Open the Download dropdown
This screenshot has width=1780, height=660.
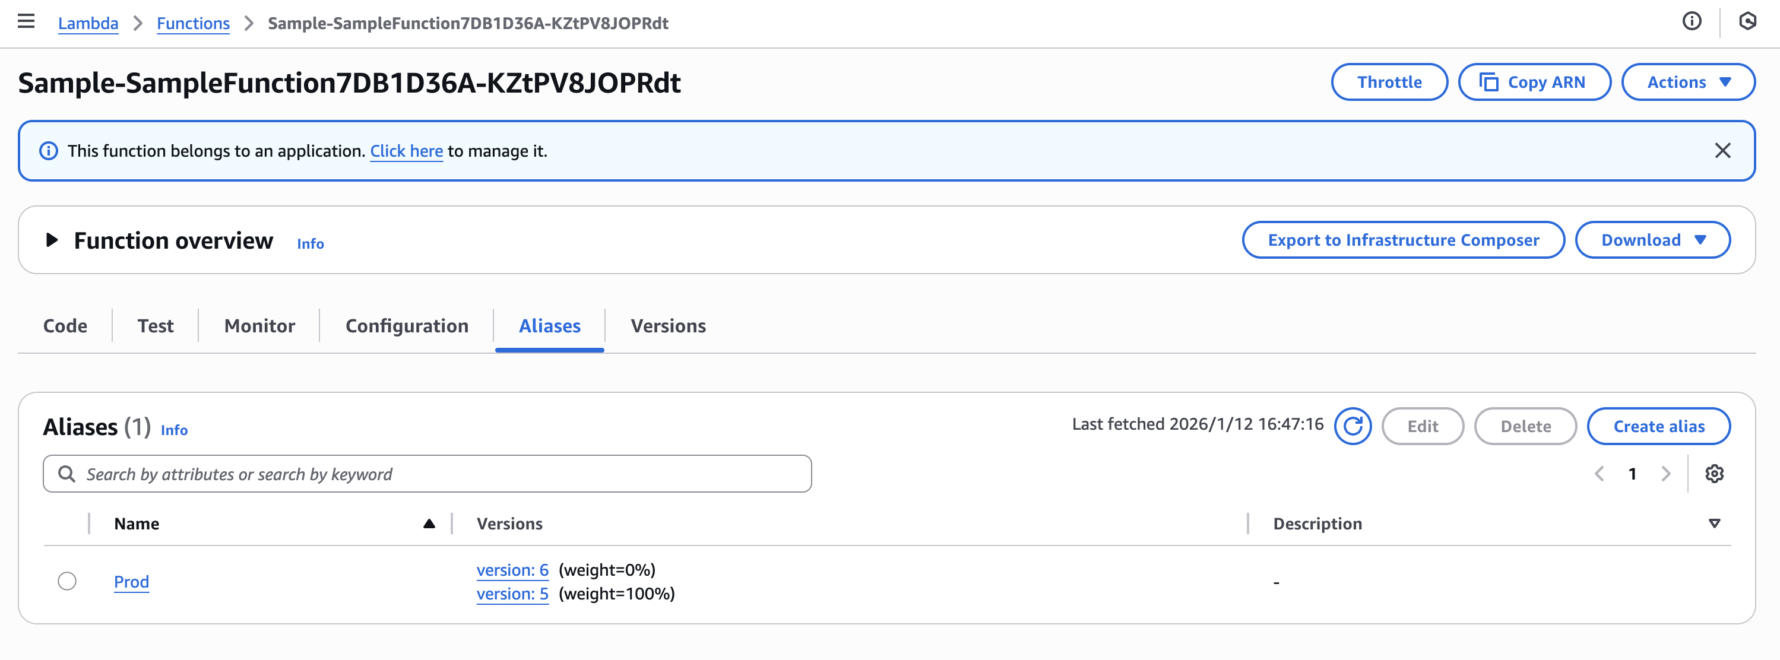pyautogui.click(x=1652, y=240)
